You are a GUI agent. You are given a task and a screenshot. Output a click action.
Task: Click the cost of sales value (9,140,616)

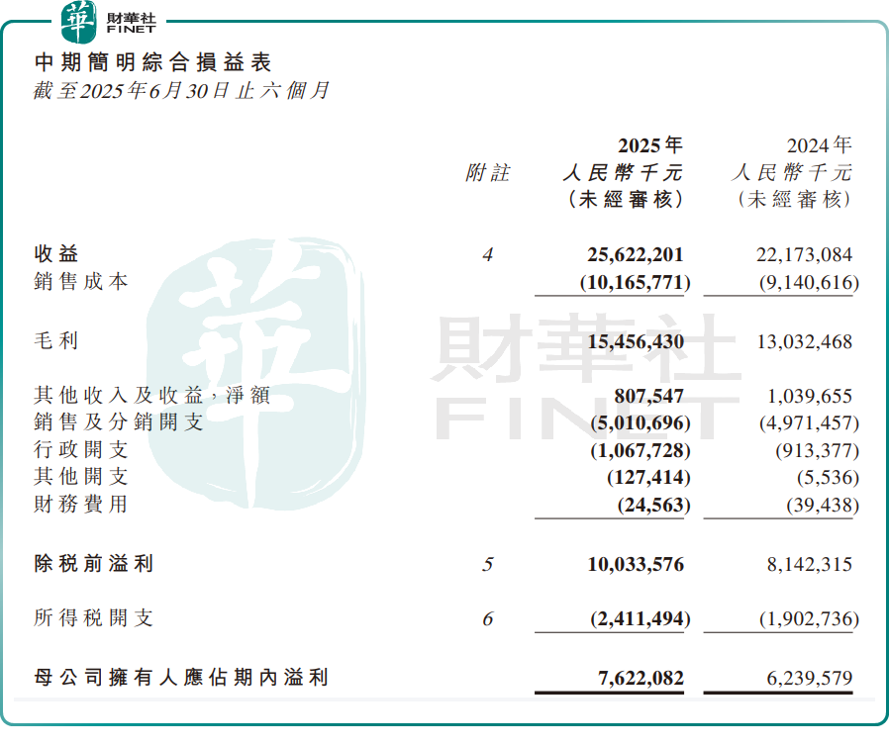[x=809, y=282]
